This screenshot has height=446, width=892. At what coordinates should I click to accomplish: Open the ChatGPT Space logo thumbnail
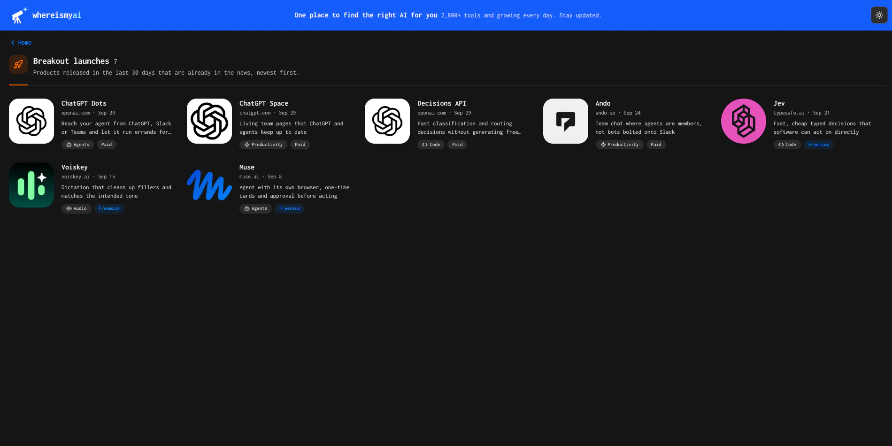coord(209,121)
